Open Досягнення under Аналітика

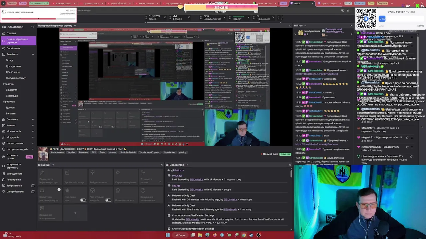tap(13, 72)
